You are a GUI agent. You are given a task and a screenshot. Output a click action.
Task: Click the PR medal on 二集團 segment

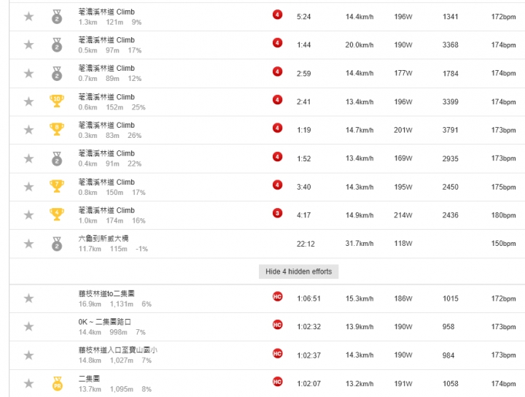[58, 384]
